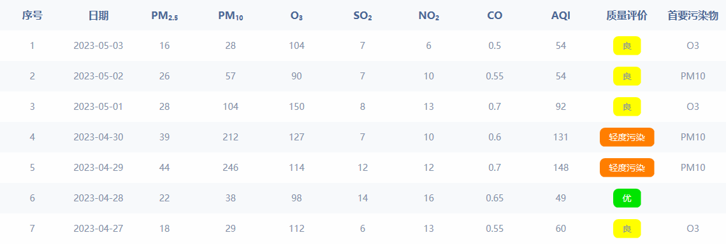Select the date 2023-05-01 cell

[x=99, y=107]
